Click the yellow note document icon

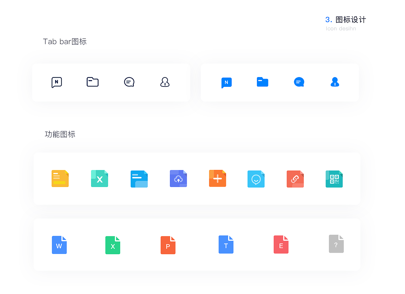(60, 179)
